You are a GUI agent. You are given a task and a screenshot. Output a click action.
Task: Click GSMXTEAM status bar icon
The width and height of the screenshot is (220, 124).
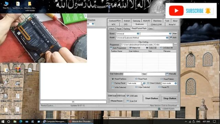click(159, 109)
